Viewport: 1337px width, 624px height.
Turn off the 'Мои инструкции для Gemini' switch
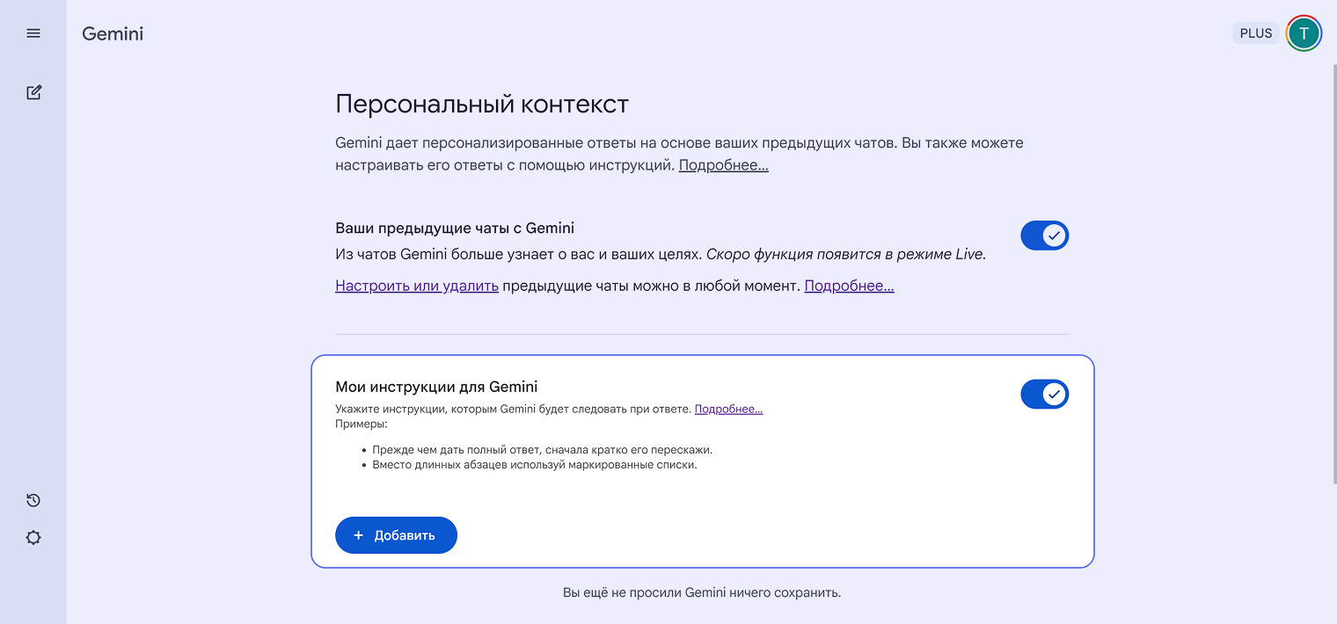(x=1045, y=394)
